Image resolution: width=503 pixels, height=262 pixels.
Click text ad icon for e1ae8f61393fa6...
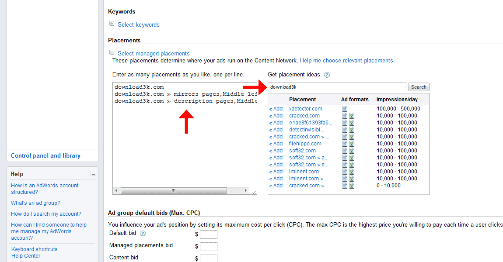[x=345, y=123]
